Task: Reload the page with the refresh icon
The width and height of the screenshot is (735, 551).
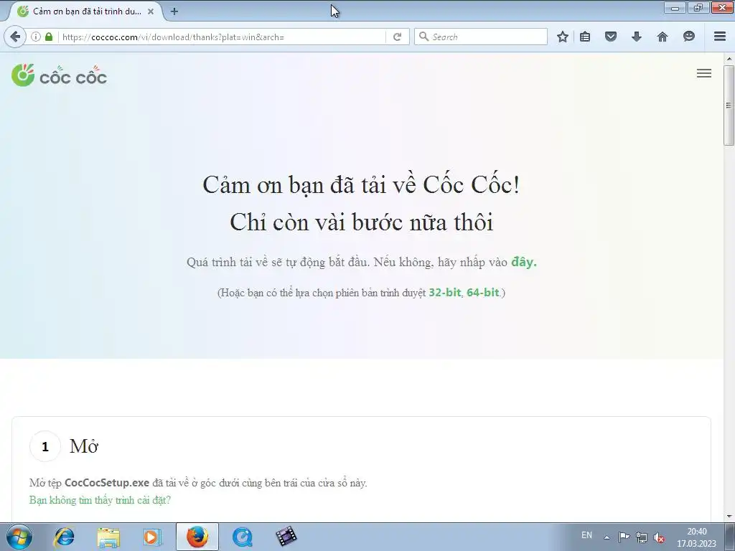Action: [x=397, y=37]
